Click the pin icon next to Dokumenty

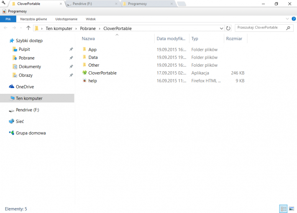(71, 67)
